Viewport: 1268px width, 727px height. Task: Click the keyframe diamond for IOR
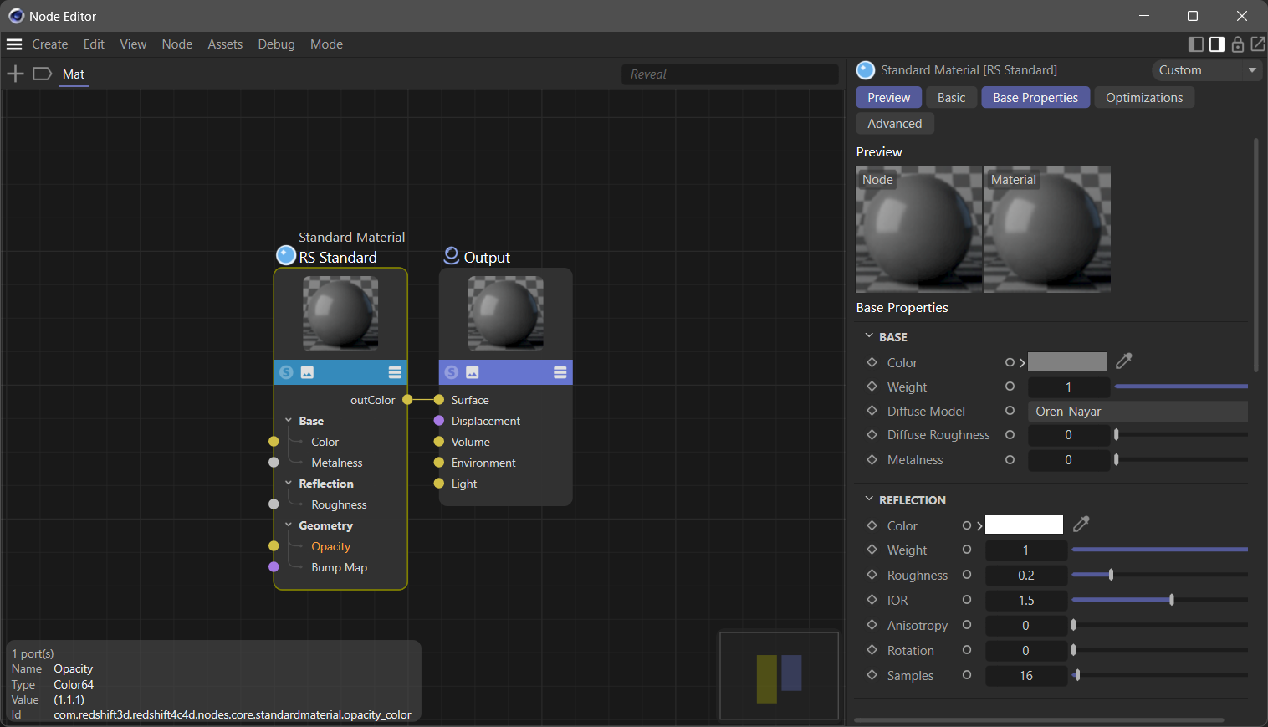tap(872, 600)
